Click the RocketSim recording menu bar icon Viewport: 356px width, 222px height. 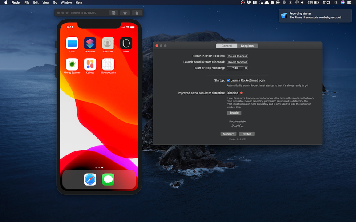pyautogui.click(x=243, y=3)
